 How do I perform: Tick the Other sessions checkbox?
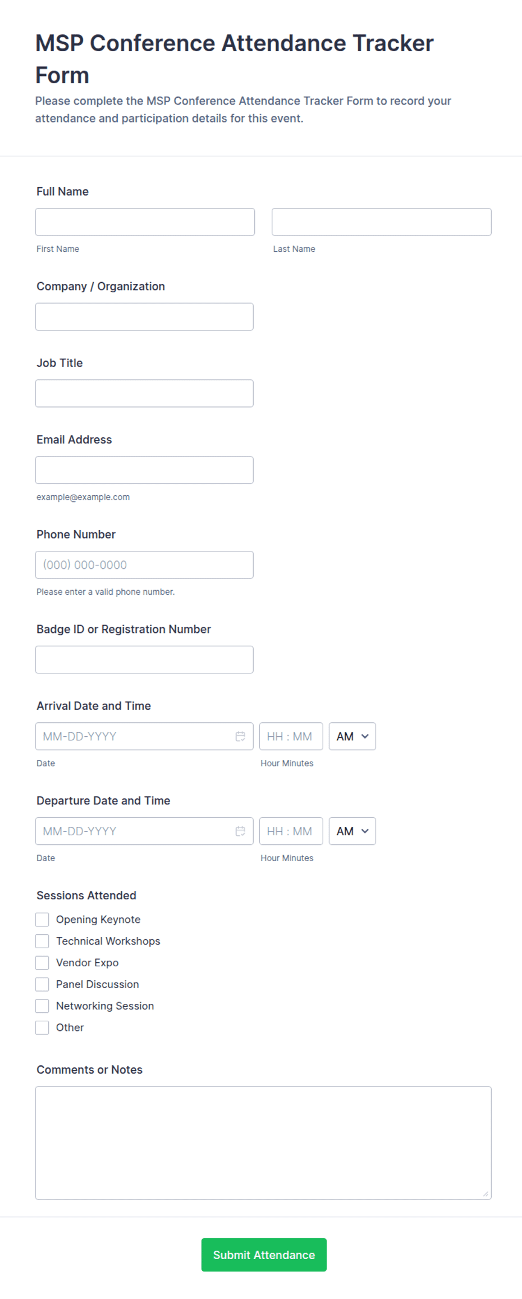[42, 1028]
